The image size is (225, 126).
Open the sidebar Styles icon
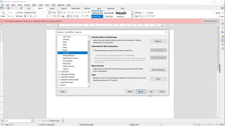point(223,32)
